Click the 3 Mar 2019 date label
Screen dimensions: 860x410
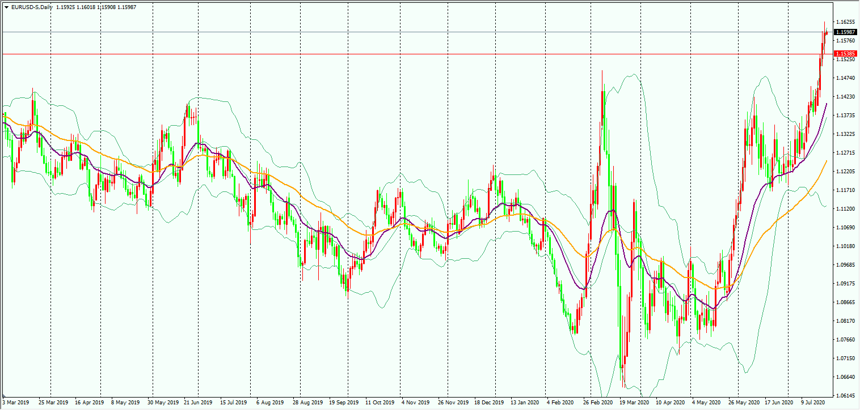pyautogui.click(x=16, y=403)
